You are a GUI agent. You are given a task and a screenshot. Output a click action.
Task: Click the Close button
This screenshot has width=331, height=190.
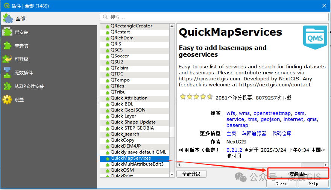(281, 184)
